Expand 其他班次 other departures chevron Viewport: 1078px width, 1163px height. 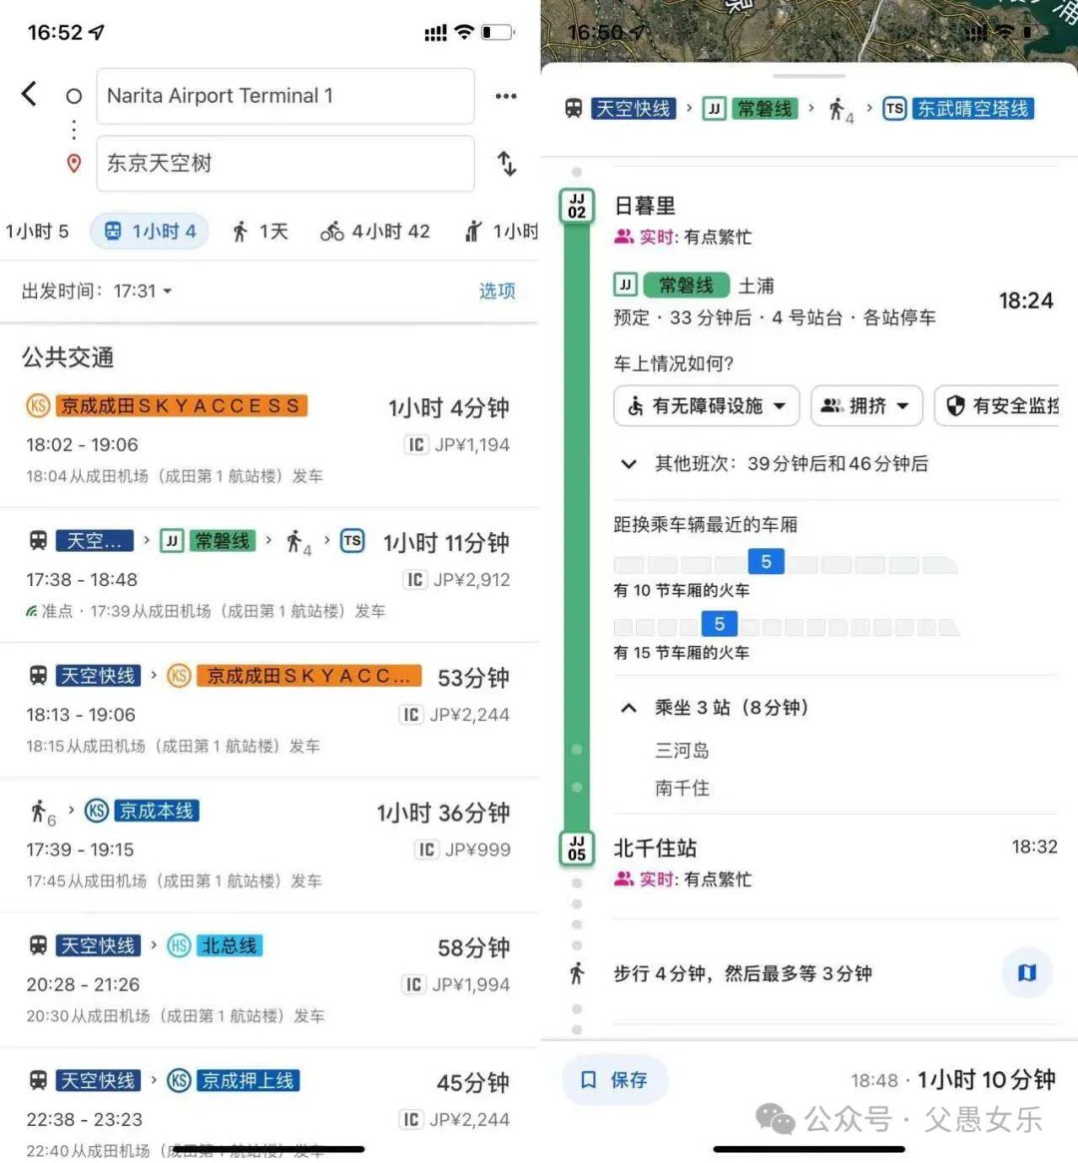(629, 464)
